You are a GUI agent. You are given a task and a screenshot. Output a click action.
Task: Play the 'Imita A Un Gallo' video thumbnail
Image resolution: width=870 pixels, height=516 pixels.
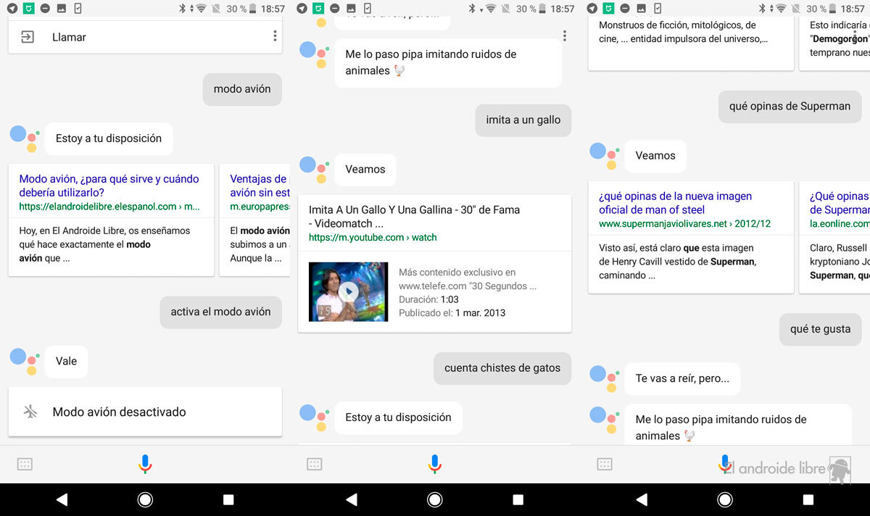click(348, 291)
